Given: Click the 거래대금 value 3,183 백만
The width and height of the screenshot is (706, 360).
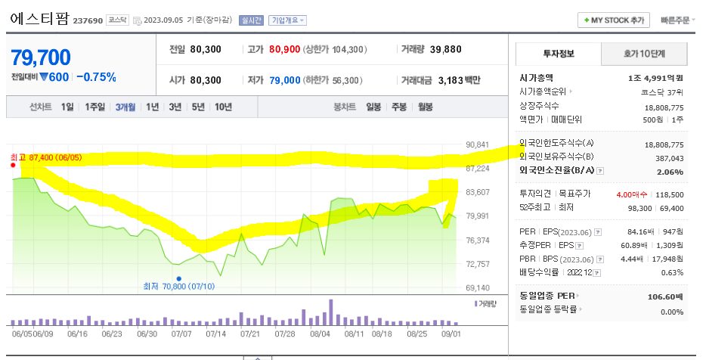Looking at the screenshot, I should click(459, 80).
